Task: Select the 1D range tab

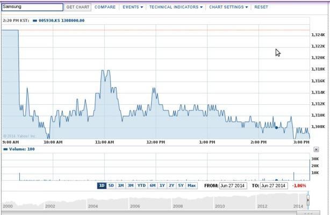Action: coord(102,185)
